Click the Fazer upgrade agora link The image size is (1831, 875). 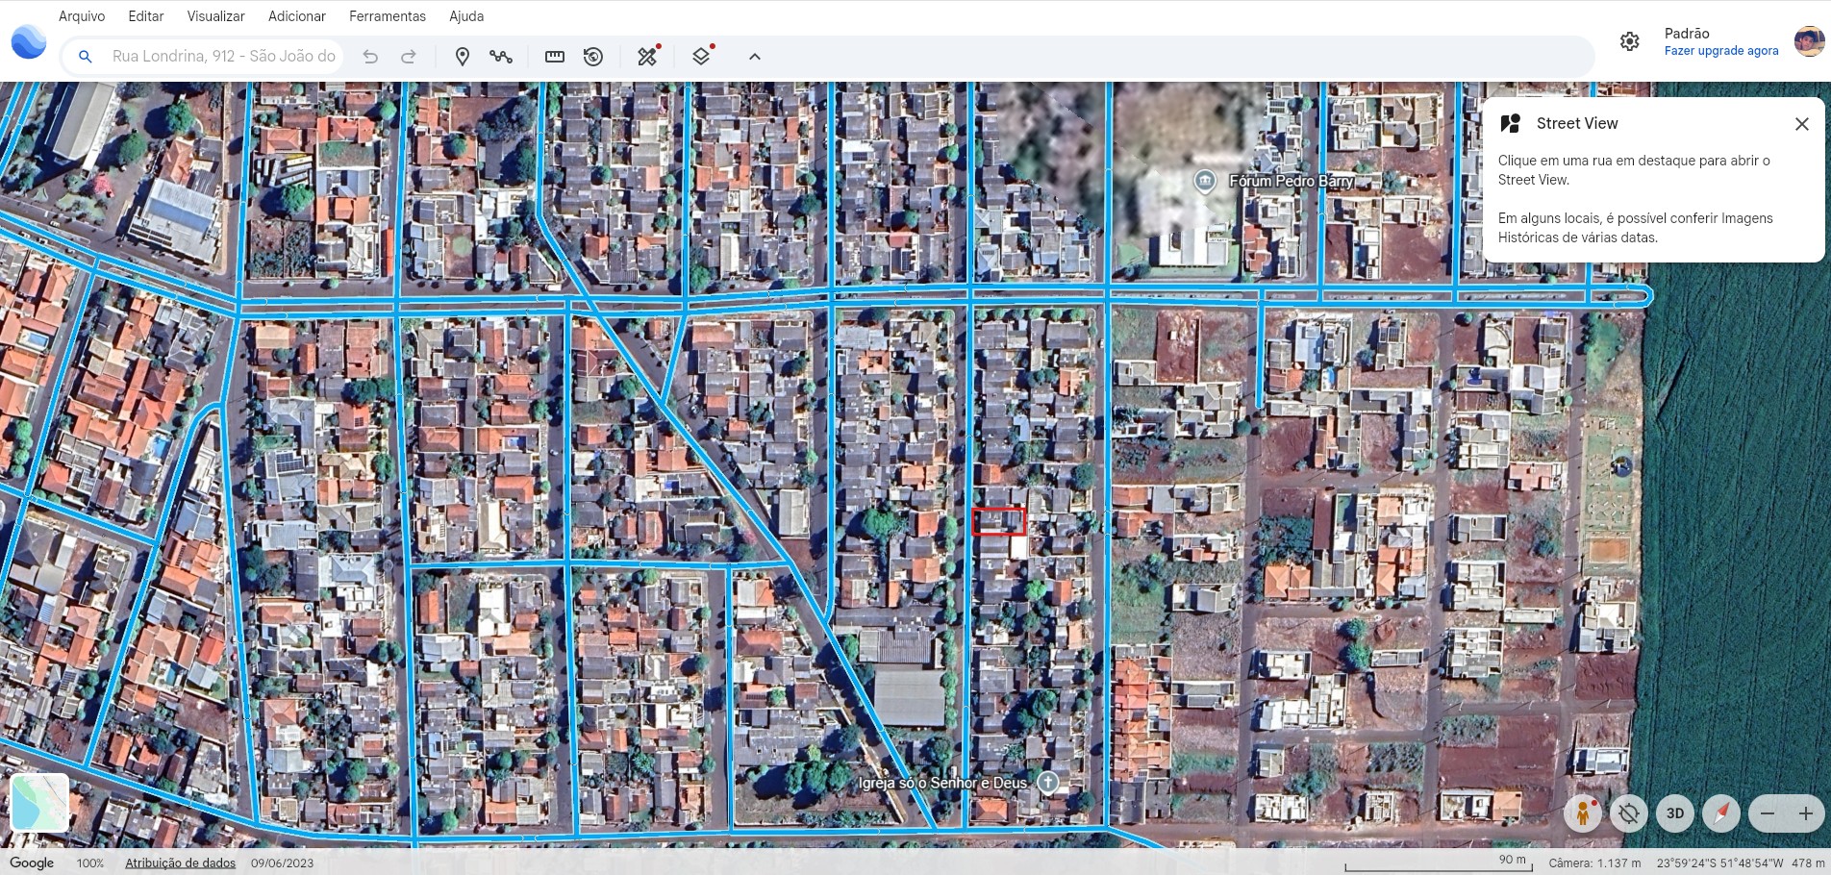[1720, 51]
